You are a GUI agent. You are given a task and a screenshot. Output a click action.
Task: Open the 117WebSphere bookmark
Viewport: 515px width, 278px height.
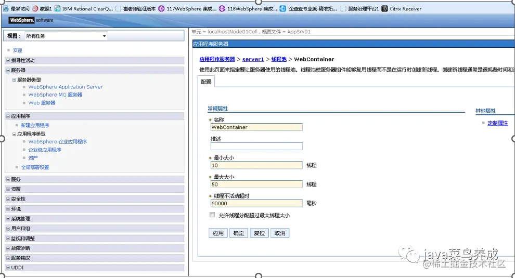point(187,8)
